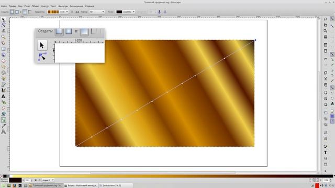This screenshot has width=335, height=188.
Task: Insert a new gradient stop
Action: [159, 12]
